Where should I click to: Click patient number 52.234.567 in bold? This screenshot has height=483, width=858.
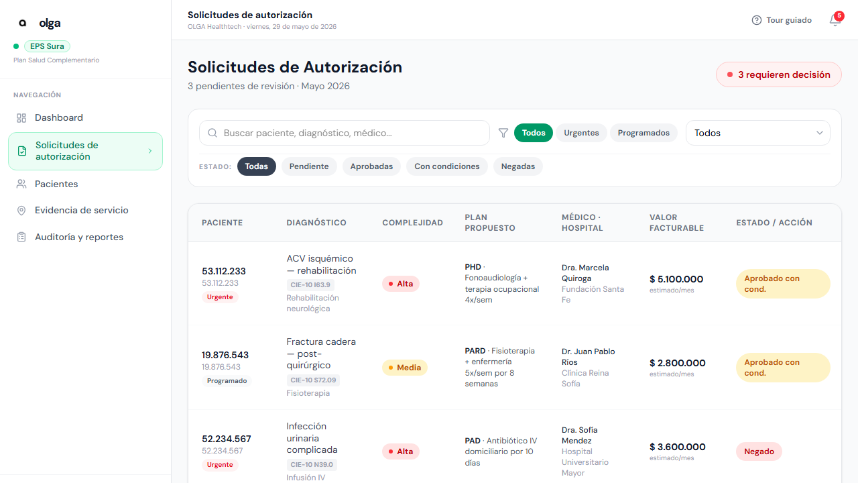(227, 439)
